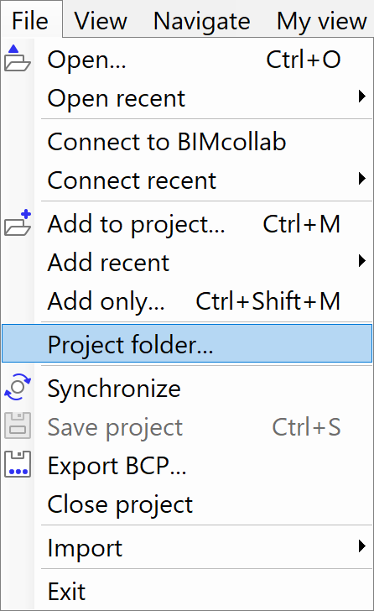Click the Synchronize arrows icon
This screenshot has width=374, height=611.
18,387
